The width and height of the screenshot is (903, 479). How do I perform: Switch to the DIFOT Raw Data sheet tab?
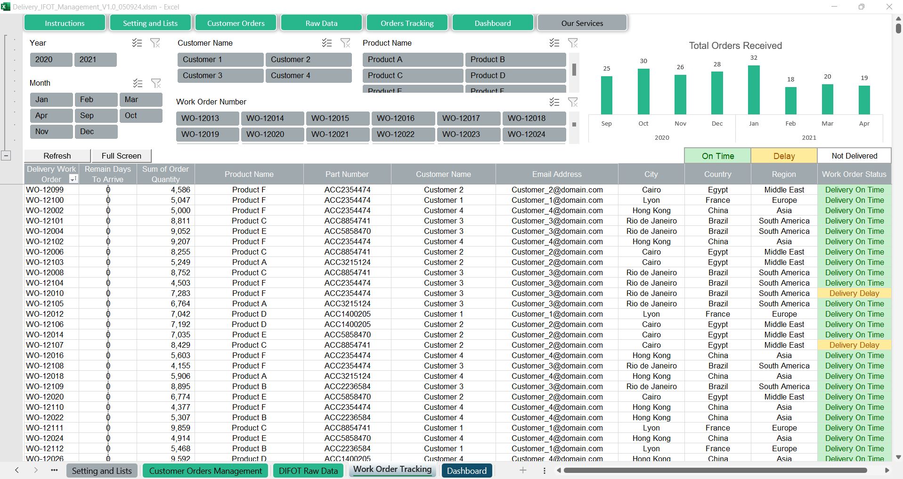(308, 471)
